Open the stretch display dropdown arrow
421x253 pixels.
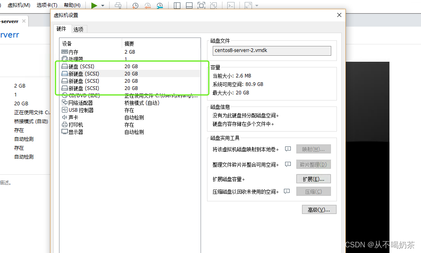[x=257, y=6]
